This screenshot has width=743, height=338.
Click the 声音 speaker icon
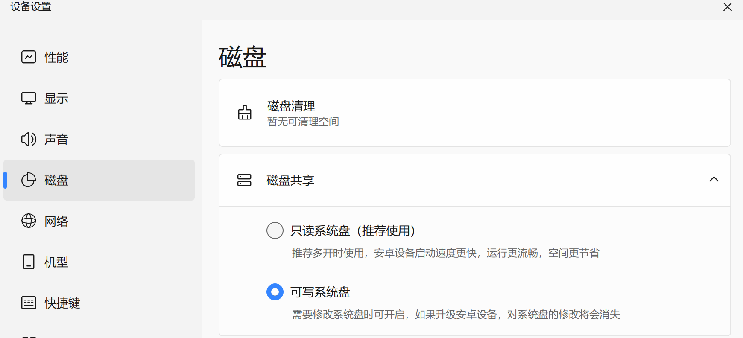(x=28, y=139)
